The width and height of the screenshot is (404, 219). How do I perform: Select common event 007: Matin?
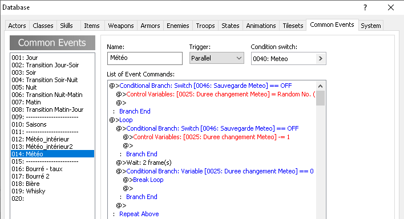[x=52, y=102]
